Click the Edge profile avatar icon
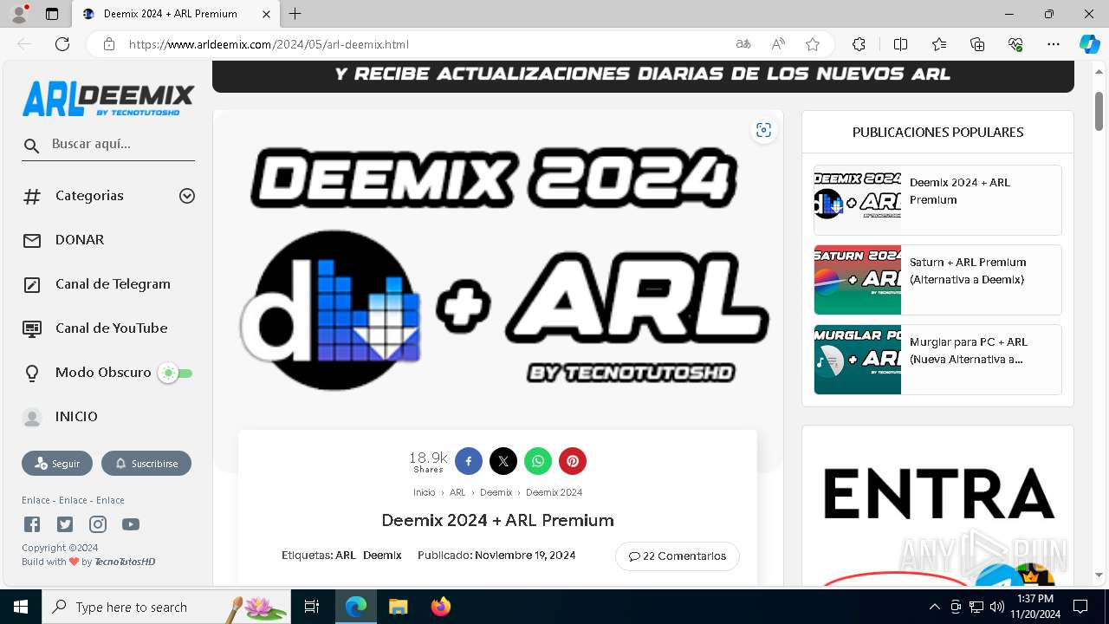The height and width of the screenshot is (624, 1109). click(19, 14)
